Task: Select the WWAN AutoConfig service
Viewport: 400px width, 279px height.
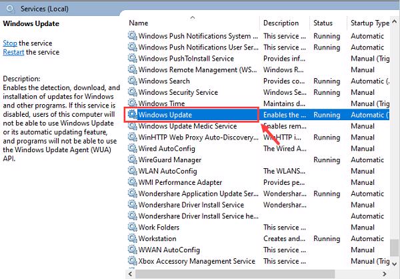Action: pos(169,250)
